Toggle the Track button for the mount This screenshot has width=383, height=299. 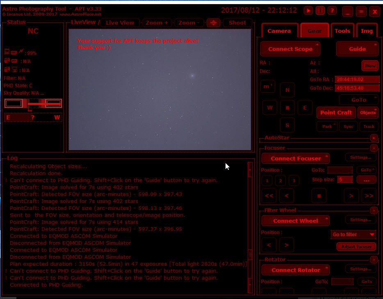(x=369, y=126)
